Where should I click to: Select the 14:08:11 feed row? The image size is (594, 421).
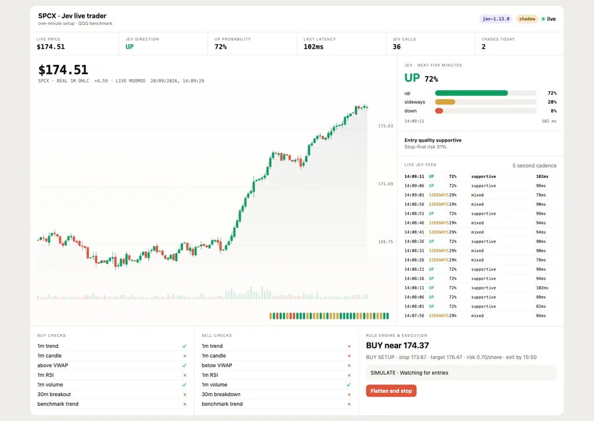click(480, 288)
